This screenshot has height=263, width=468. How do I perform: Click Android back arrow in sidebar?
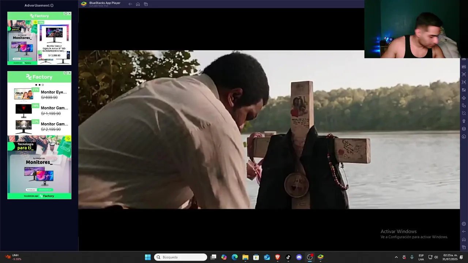click(464, 231)
